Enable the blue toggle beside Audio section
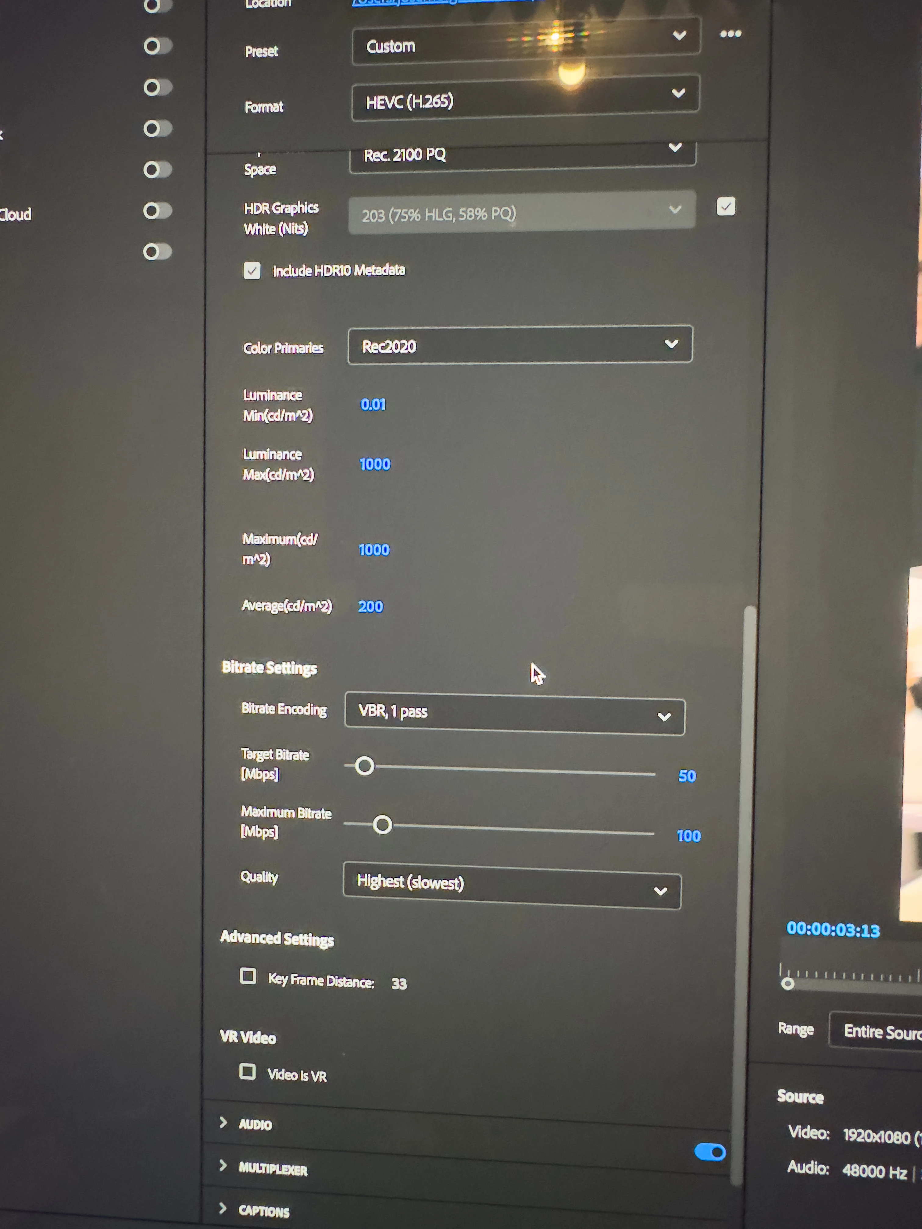This screenshot has width=922, height=1229. 710,1152
